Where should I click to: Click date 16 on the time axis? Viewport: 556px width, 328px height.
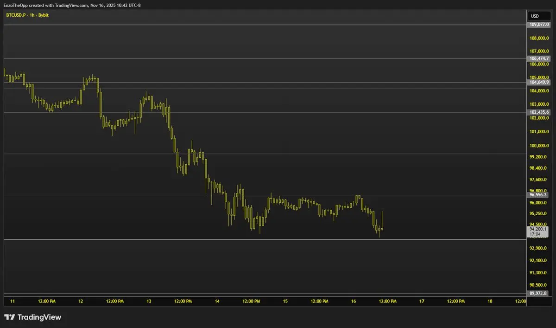tap(354, 301)
